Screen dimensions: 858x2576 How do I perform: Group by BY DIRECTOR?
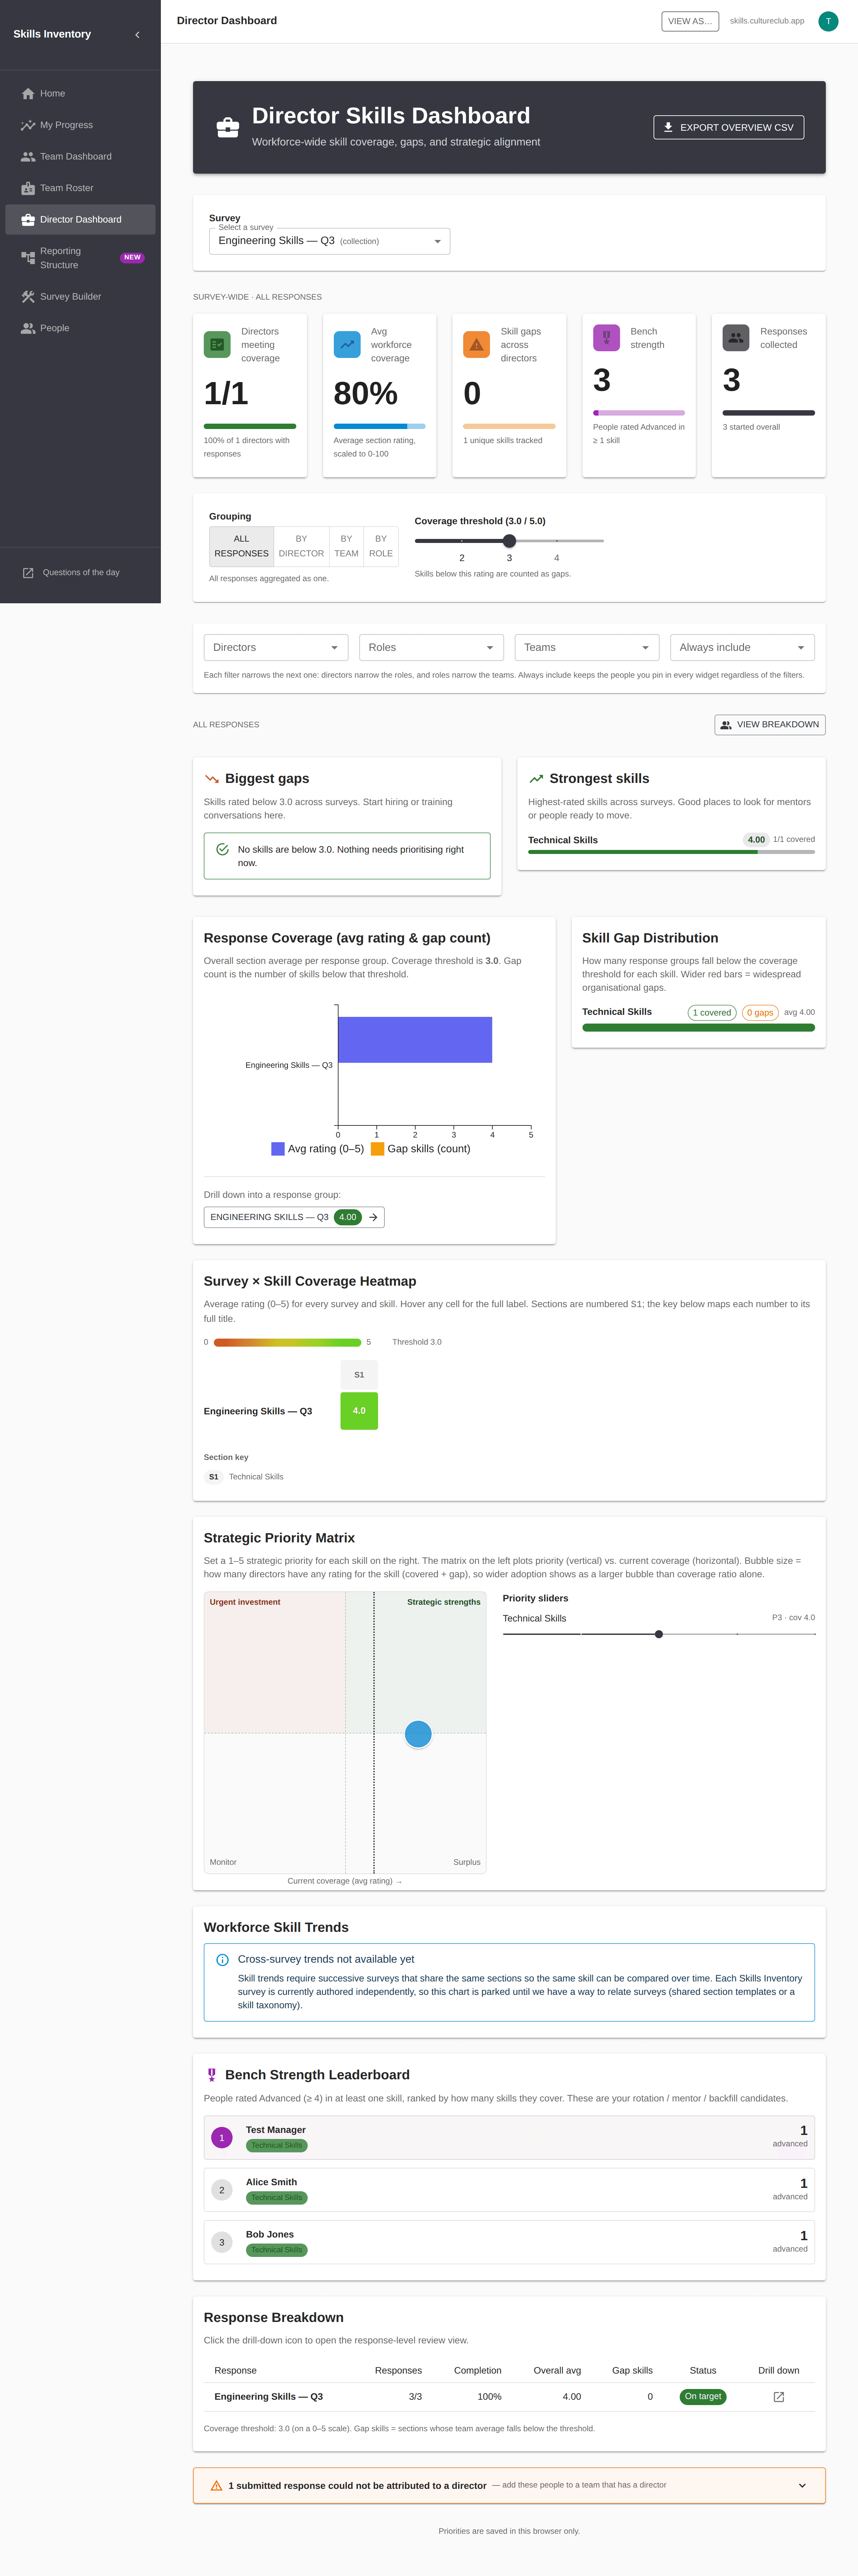(301, 546)
